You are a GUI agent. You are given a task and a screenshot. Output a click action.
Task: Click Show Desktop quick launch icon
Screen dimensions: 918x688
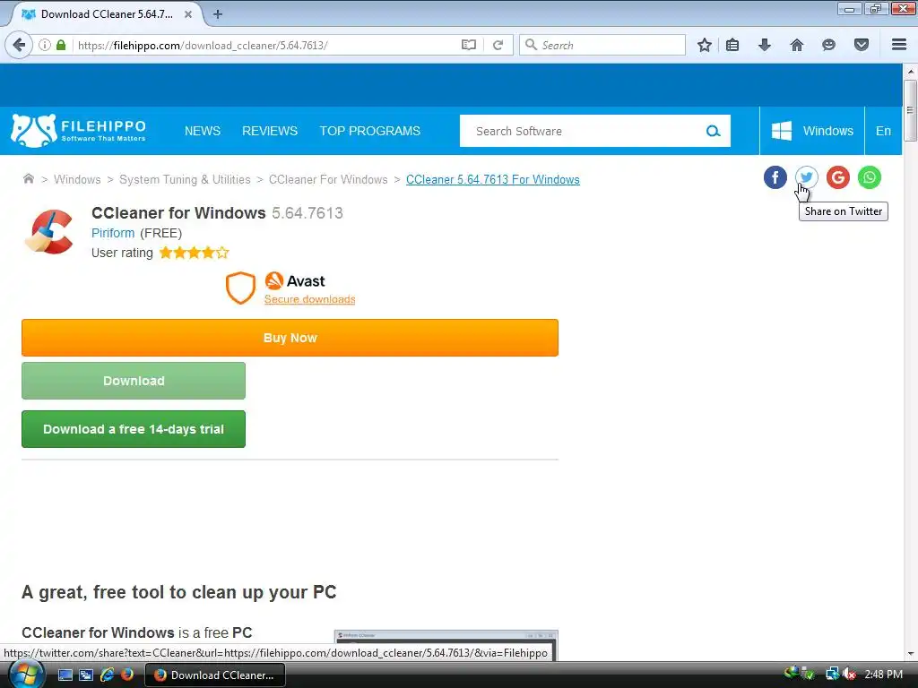65,675
